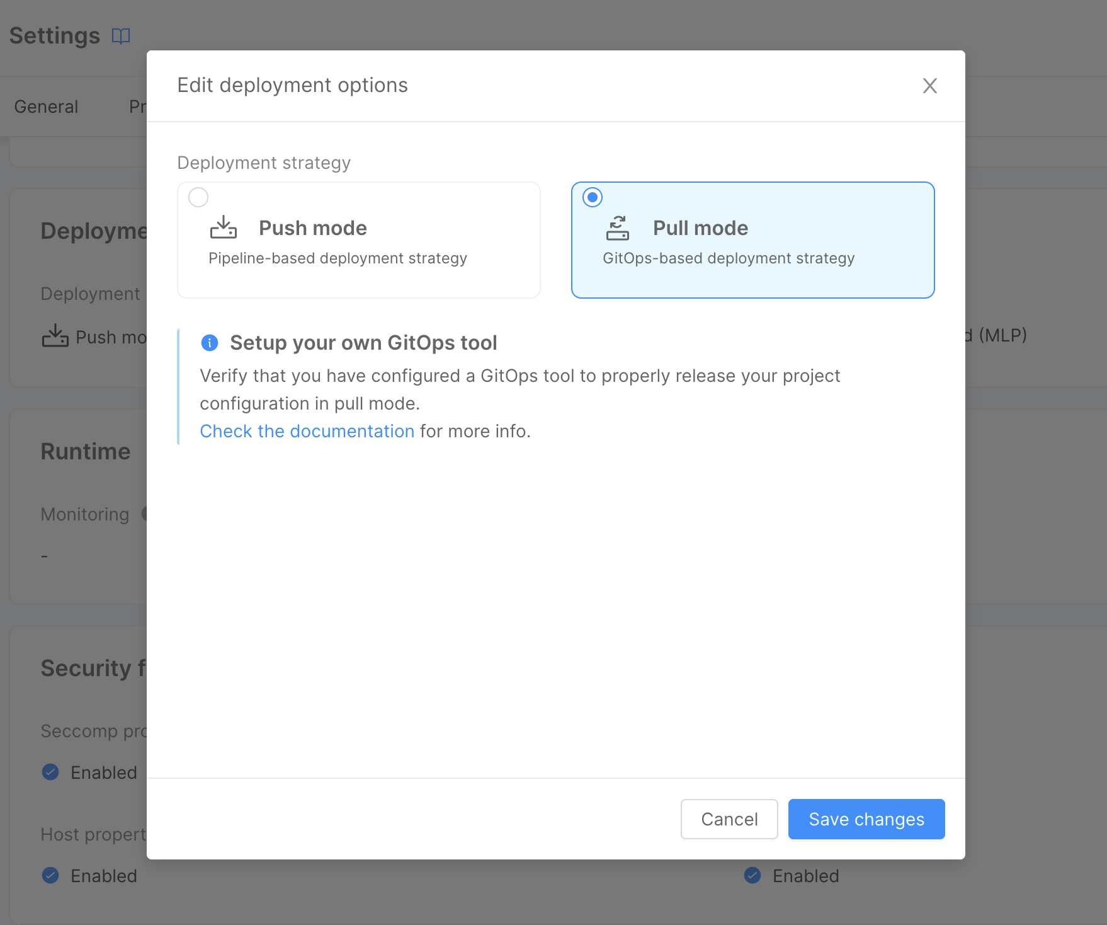This screenshot has height=925, width=1107.
Task: Click Save changes
Action: click(x=866, y=819)
